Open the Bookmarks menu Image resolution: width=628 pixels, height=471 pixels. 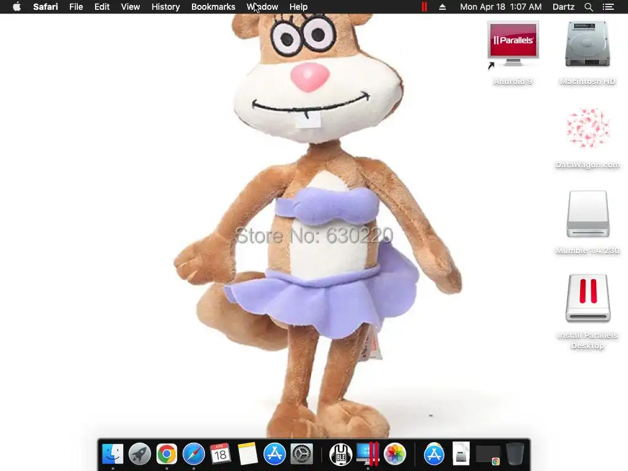tap(213, 7)
